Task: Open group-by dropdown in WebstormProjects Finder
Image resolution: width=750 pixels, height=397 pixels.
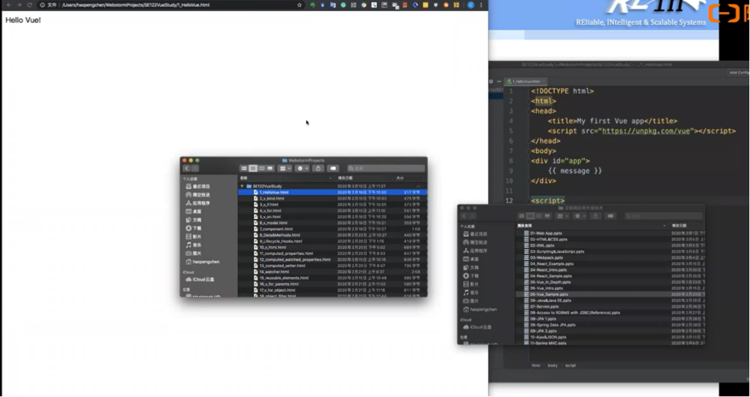Action: point(284,169)
